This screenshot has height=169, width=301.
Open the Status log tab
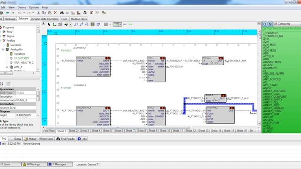16,139
